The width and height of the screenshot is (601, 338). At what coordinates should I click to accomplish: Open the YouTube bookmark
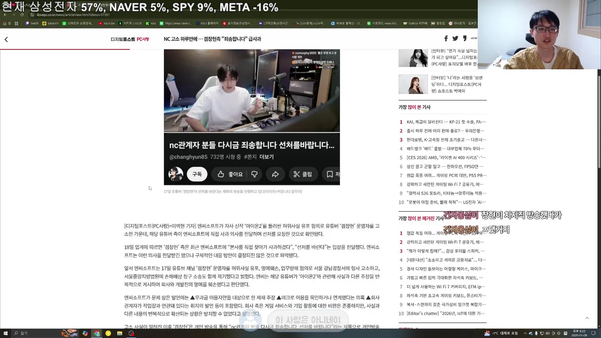(107, 23)
